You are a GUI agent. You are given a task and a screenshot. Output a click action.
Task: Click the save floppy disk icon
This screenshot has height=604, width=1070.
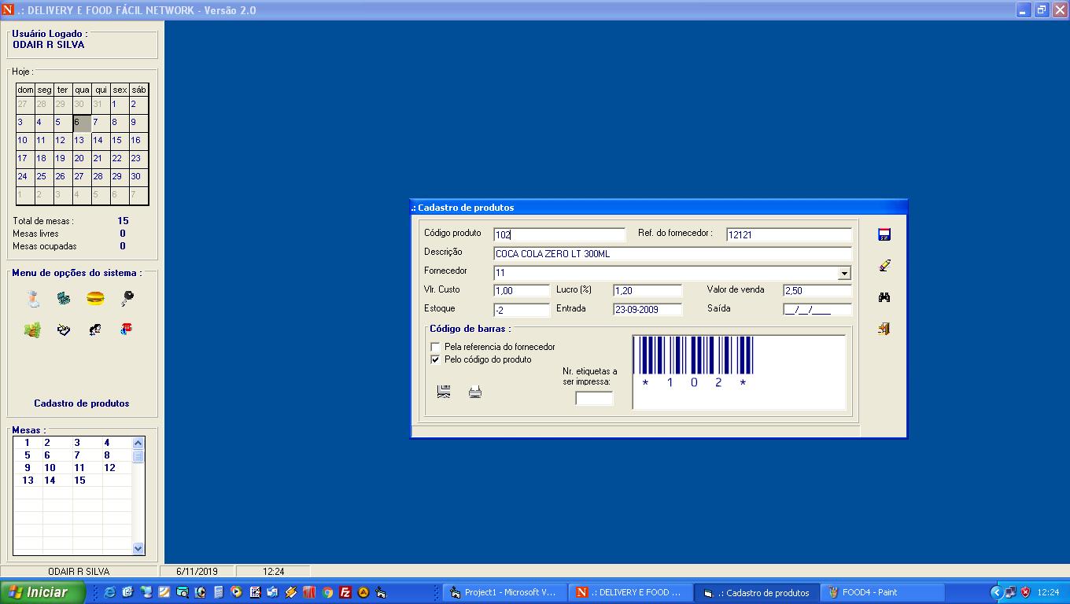(x=884, y=234)
